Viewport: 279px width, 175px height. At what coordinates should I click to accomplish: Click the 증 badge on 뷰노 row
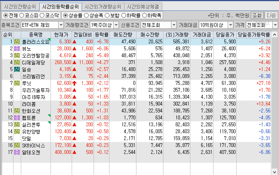point(17,48)
